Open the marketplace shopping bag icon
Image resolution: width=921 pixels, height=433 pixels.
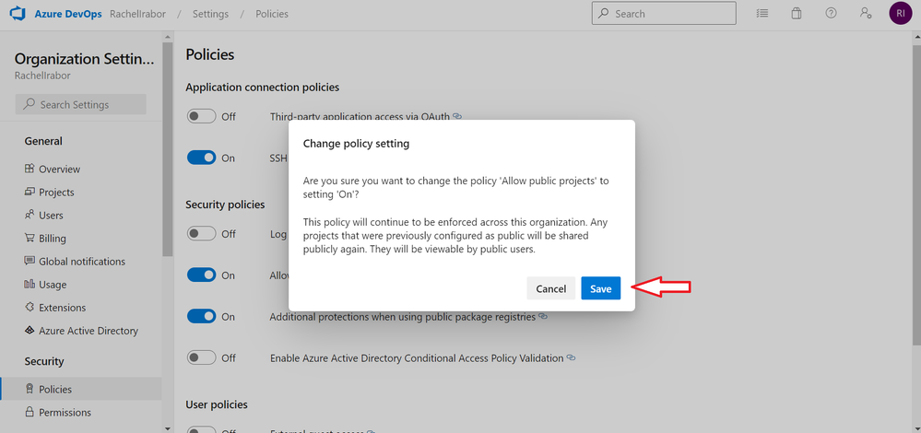(797, 13)
